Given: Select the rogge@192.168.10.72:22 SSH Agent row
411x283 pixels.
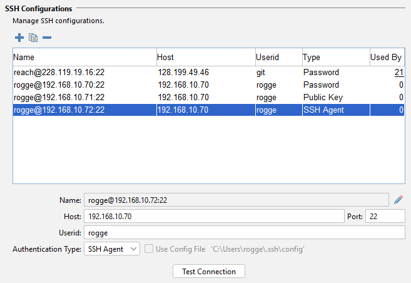Looking at the screenshot, I should [84, 110].
